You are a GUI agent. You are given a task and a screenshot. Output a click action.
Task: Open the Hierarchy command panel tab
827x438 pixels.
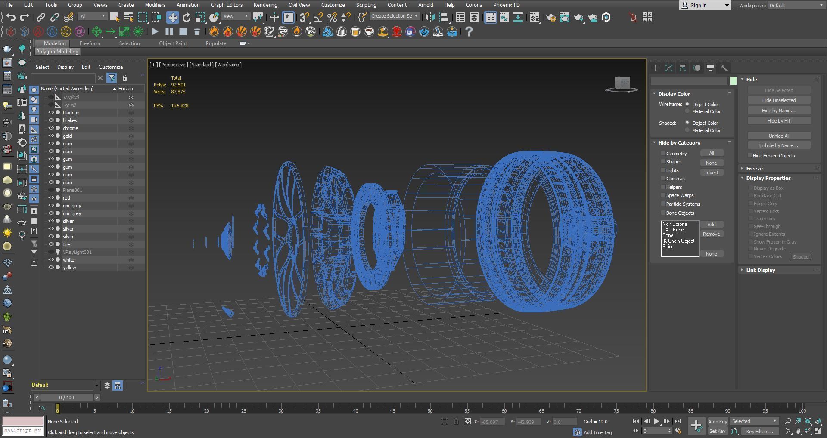click(x=683, y=68)
